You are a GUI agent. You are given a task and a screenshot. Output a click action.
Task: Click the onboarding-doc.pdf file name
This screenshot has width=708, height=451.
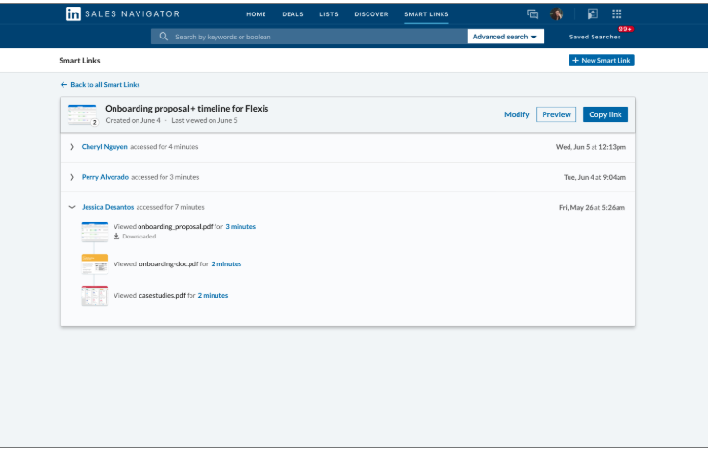[x=168, y=264]
